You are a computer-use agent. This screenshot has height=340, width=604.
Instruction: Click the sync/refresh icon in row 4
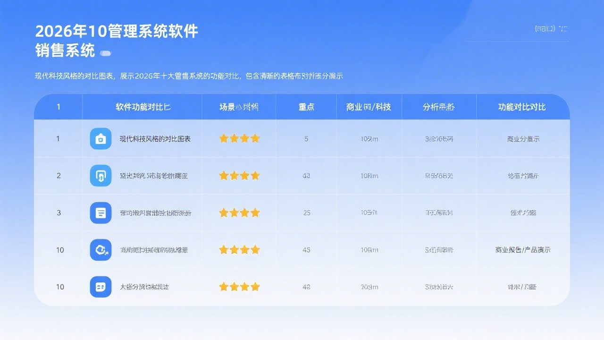point(101,249)
